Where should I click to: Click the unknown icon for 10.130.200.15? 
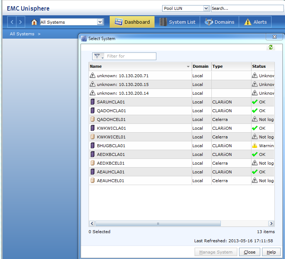93,84
